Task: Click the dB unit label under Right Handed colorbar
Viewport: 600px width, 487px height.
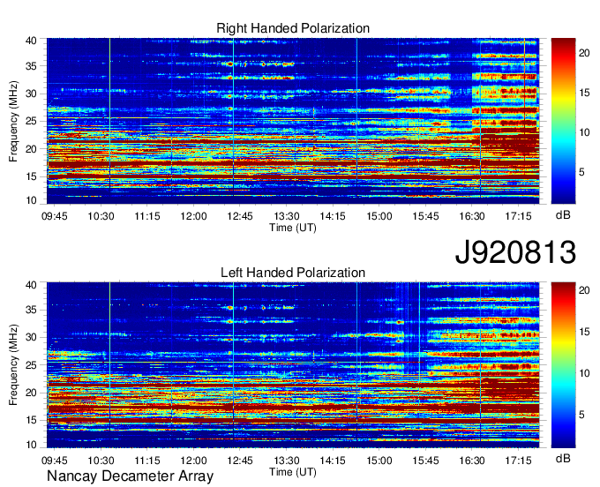Action: click(563, 215)
